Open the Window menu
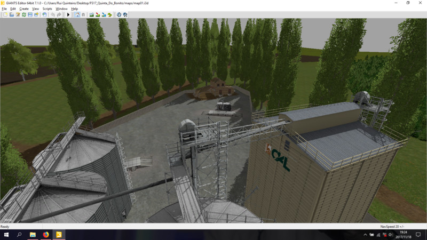Image resolution: width=427 pixels, height=240 pixels. pos(61,9)
